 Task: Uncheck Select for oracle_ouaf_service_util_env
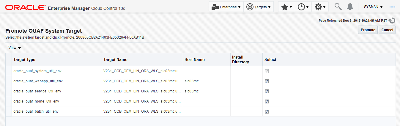point(267,91)
